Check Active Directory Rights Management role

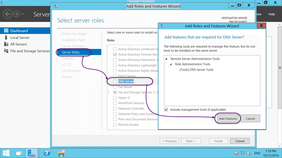115,71
